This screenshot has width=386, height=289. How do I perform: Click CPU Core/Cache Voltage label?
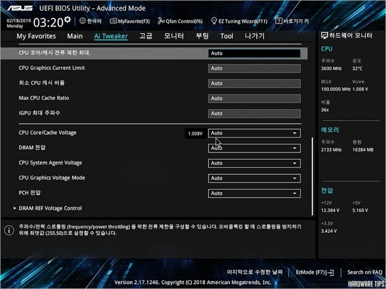(47, 133)
